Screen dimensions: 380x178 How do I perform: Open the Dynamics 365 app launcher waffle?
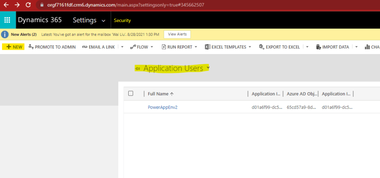[x=7, y=20]
